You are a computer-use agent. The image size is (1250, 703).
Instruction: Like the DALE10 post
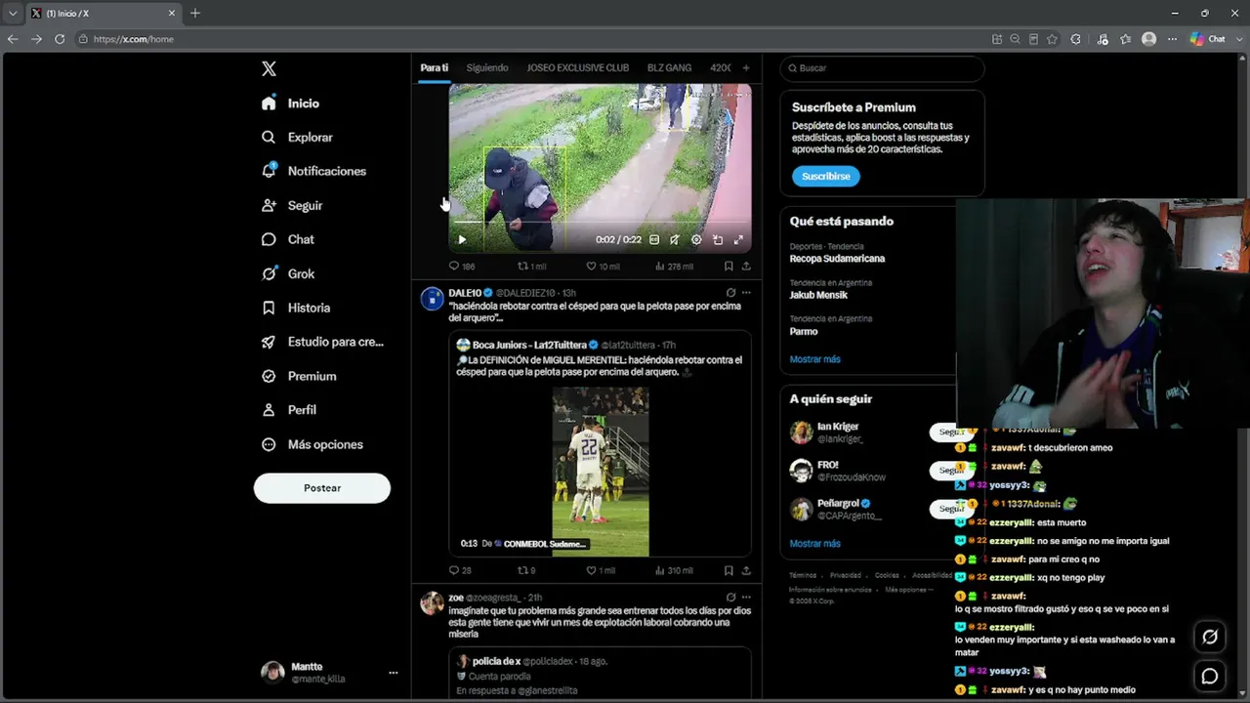coord(601,570)
